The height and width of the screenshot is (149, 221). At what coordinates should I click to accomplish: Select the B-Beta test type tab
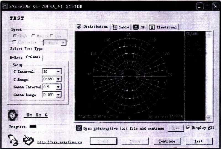point(16,58)
